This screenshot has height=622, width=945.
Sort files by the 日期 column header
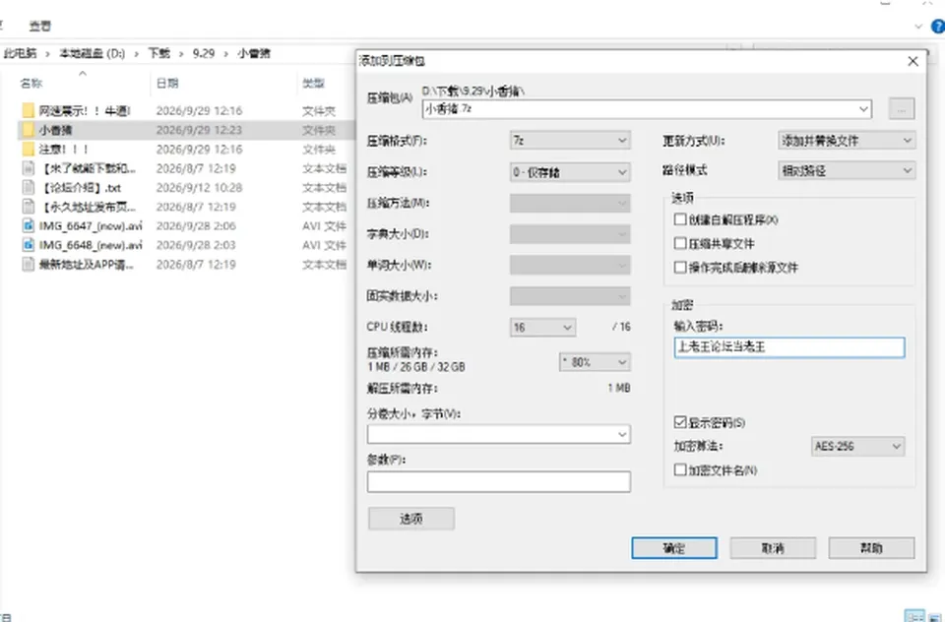pyautogui.click(x=167, y=84)
